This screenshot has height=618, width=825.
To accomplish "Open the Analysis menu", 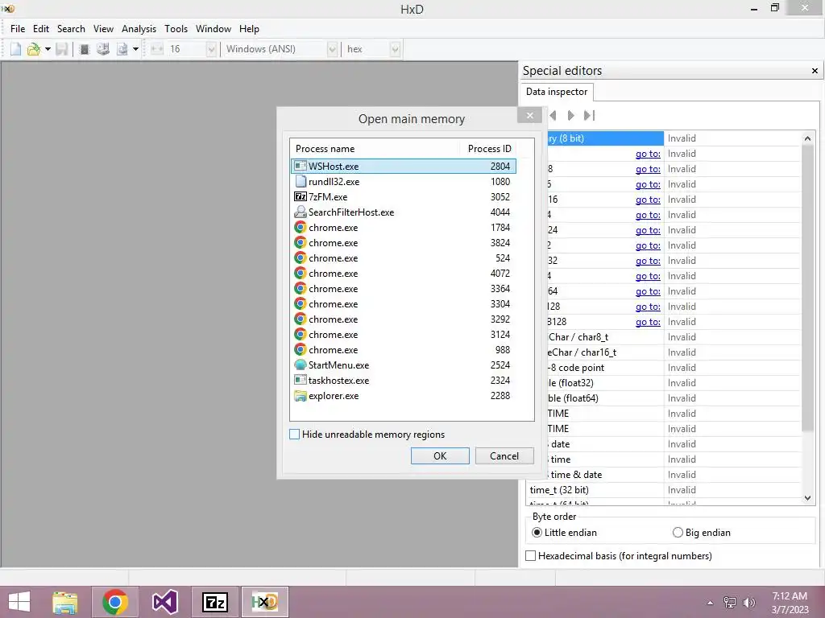I will (139, 29).
